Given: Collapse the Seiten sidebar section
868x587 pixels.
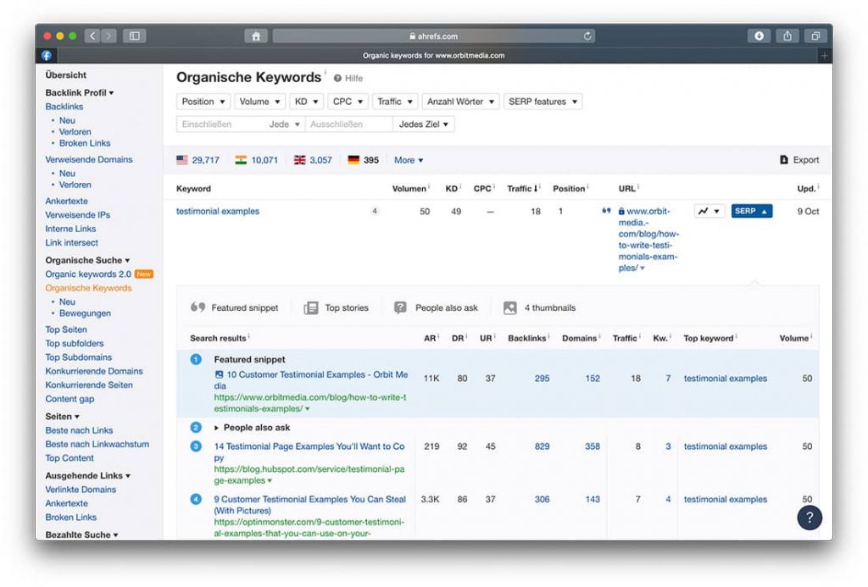Looking at the screenshot, I should (x=62, y=416).
